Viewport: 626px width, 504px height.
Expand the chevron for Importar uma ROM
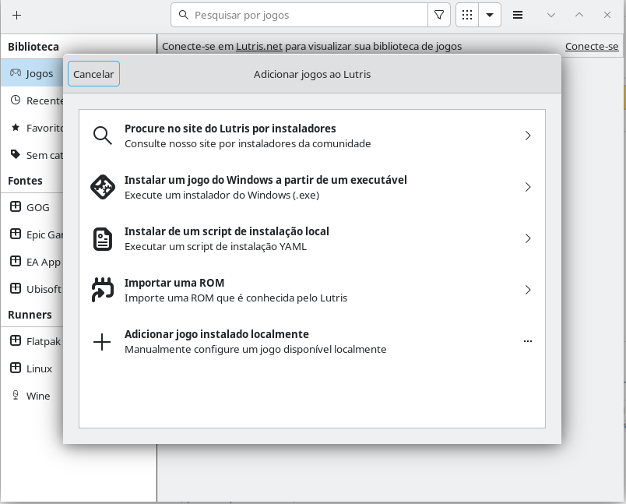528,290
